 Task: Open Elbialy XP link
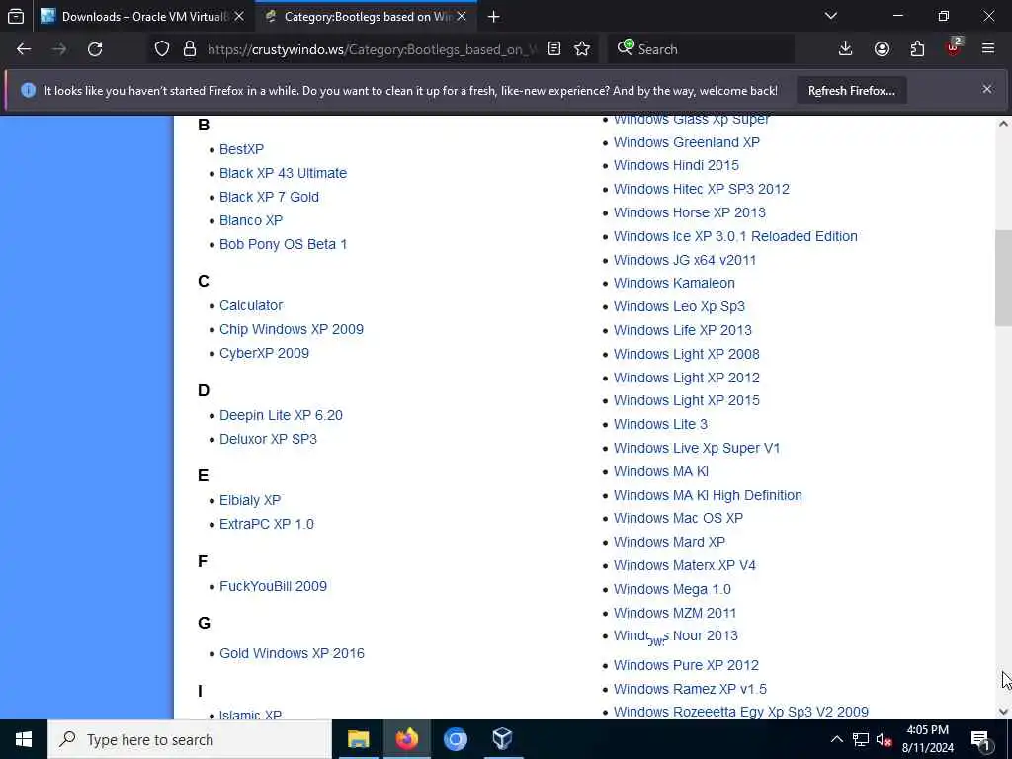coord(250,500)
